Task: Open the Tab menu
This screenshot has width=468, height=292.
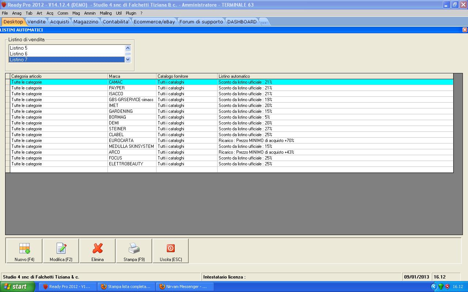Action: [29, 13]
